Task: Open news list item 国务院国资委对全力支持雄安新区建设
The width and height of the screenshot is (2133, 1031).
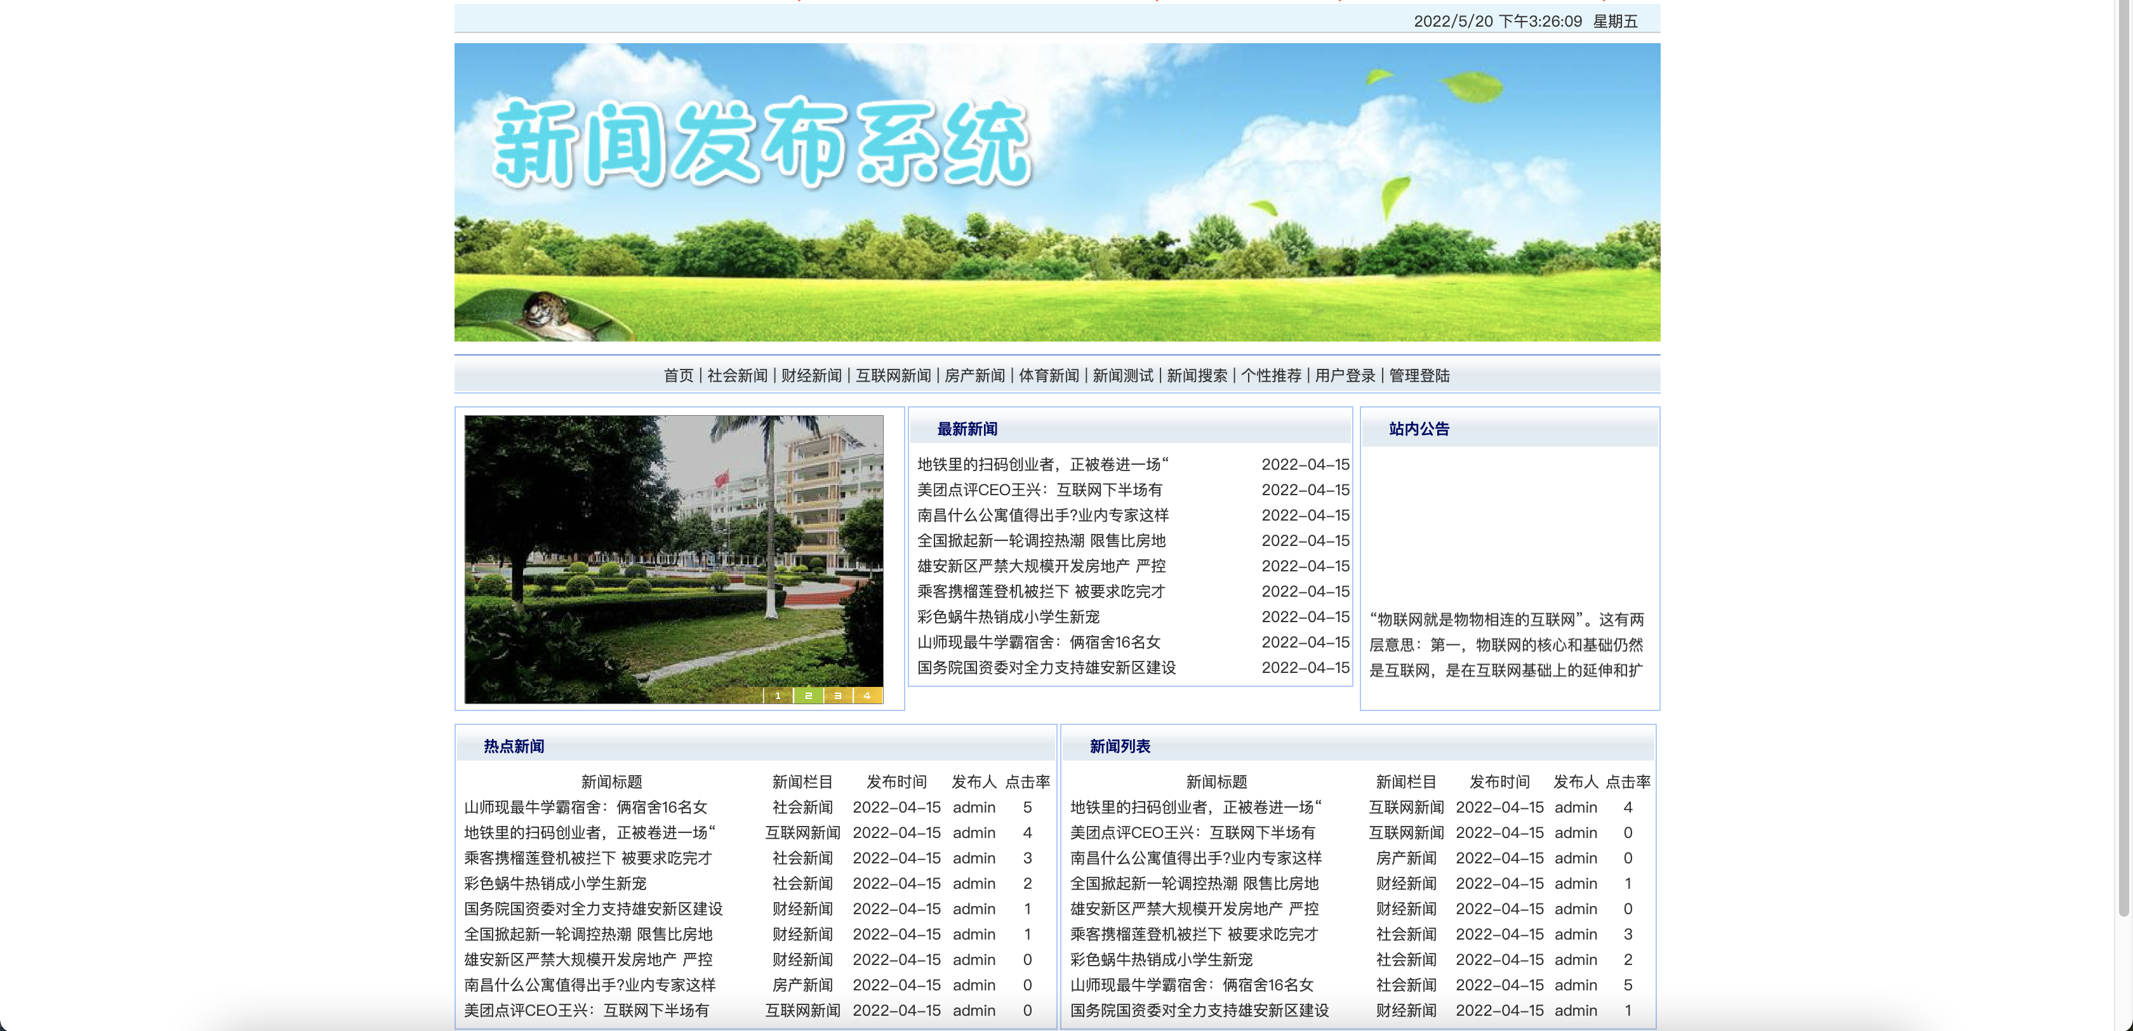Action: coord(1199,1010)
